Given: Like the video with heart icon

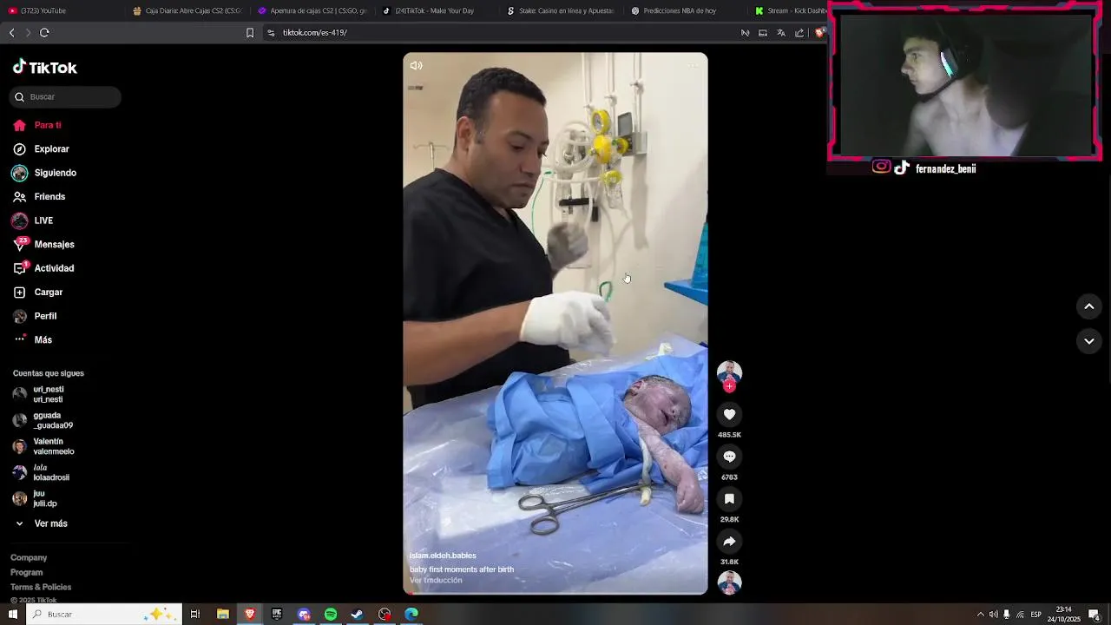Looking at the screenshot, I should tap(729, 414).
